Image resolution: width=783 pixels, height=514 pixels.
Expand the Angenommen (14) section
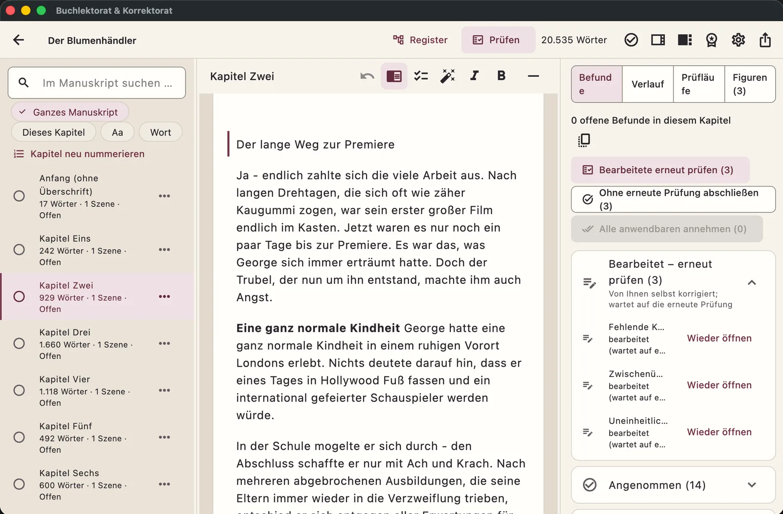[x=673, y=485]
